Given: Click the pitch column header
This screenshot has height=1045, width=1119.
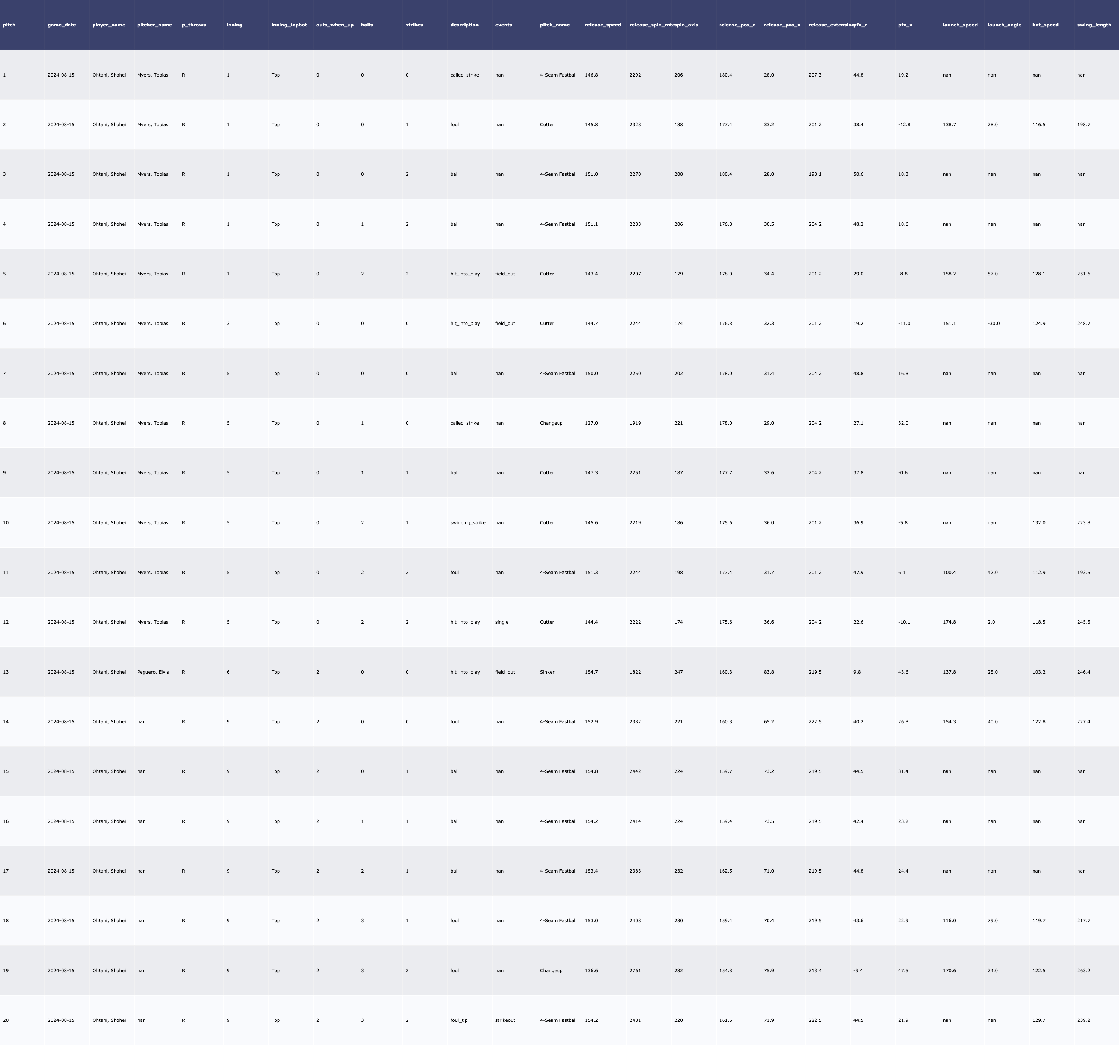Looking at the screenshot, I should pyautogui.click(x=10, y=25).
